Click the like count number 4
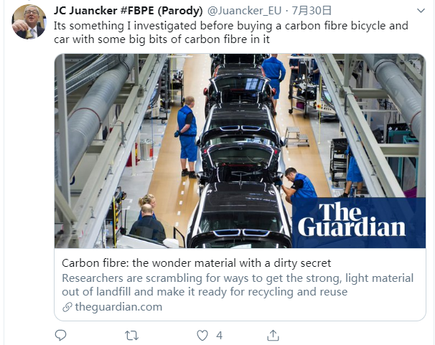The height and width of the screenshot is (345, 435). 220,336
